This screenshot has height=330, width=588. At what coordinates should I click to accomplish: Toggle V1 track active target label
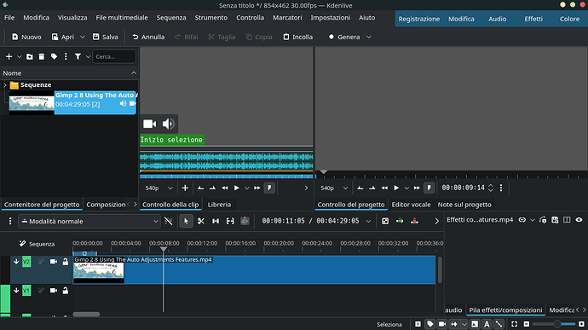pyautogui.click(x=26, y=291)
